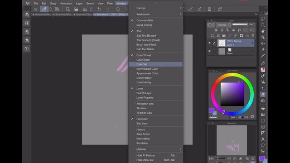Click navigator zoom out minus button
This screenshot has width=290, height=163.
click(229, 158)
